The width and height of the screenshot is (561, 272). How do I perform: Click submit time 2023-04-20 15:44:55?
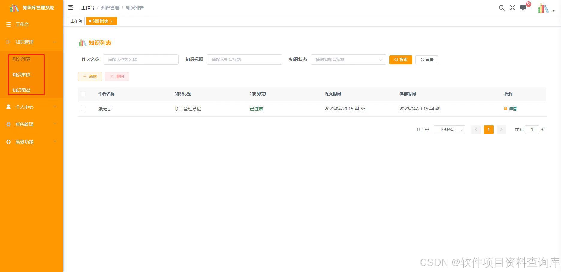tap(345, 109)
